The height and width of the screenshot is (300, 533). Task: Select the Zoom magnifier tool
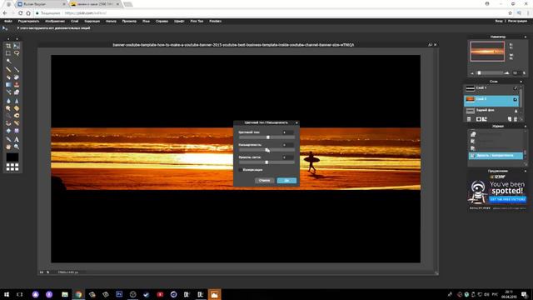tap(17, 147)
